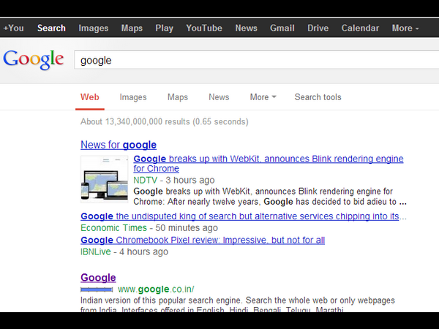Screen dimensions: 439x329
Task: Open Play in the top bar
Action: tap(164, 28)
